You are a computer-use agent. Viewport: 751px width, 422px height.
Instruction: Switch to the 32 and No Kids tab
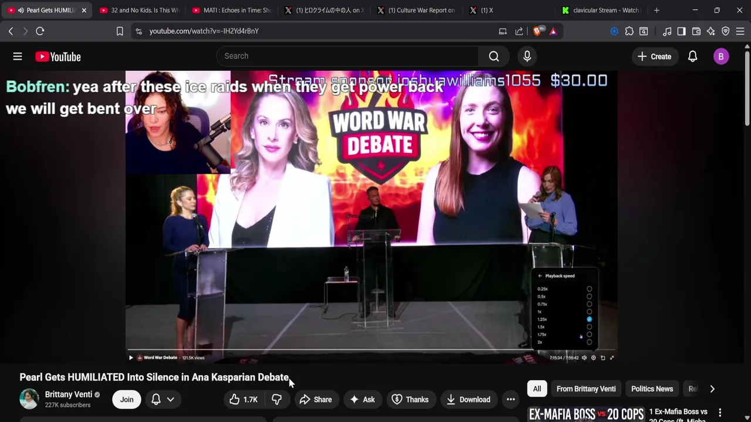tap(139, 10)
